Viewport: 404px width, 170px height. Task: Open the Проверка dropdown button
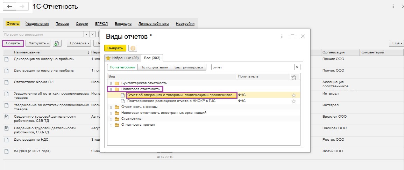[x=79, y=43]
